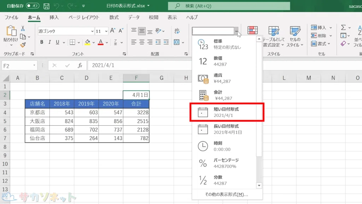Switch to the Data tab
The image size is (362, 204).
point(134,18)
